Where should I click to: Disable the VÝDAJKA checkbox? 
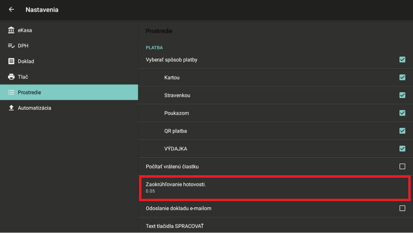point(402,149)
